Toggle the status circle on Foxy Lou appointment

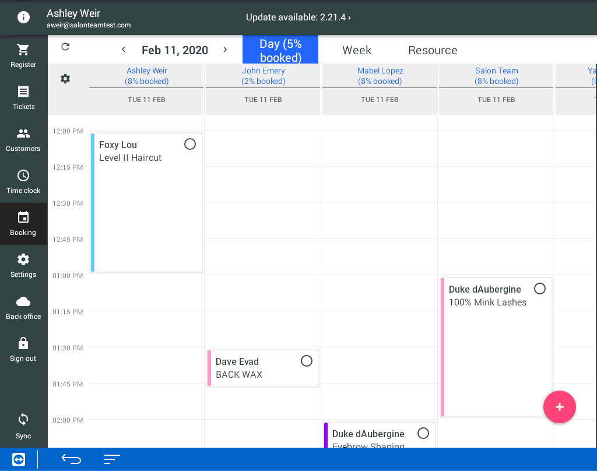point(190,144)
